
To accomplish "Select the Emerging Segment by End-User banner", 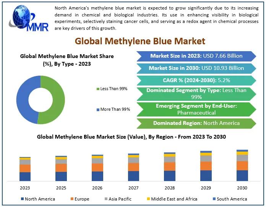I will [x=196, y=109].
